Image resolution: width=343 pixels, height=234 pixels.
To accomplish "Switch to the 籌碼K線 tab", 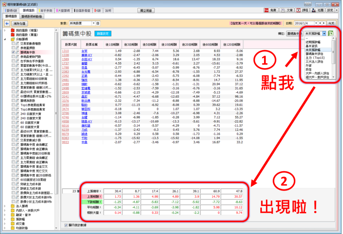I will (11, 10).
